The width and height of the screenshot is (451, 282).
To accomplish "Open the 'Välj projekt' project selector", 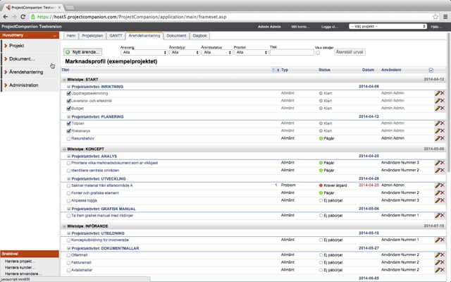I will click(388, 27).
